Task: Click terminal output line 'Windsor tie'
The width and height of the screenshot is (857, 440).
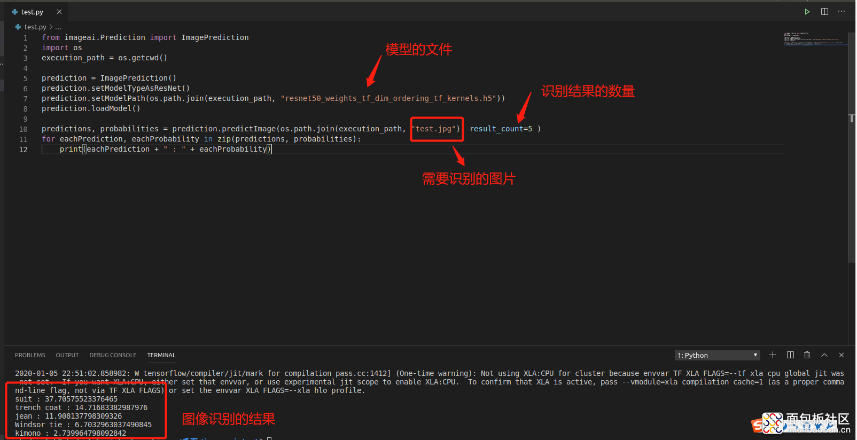Action: point(83,425)
